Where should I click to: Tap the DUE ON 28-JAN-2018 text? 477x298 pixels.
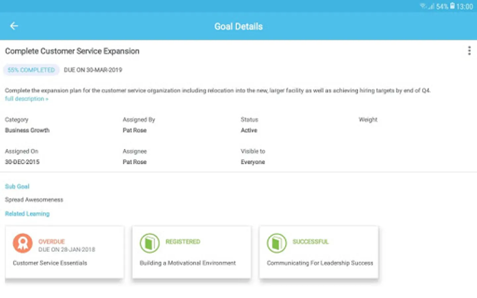click(x=67, y=250)
